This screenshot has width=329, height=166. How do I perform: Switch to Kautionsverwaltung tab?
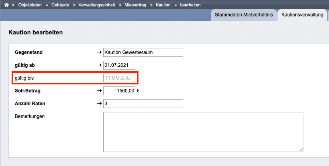(x=302, y=15)
